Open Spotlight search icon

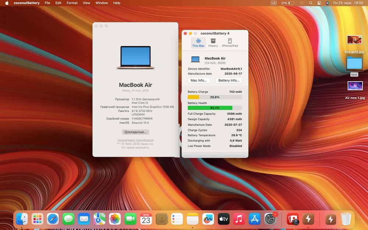coord(311,3)
